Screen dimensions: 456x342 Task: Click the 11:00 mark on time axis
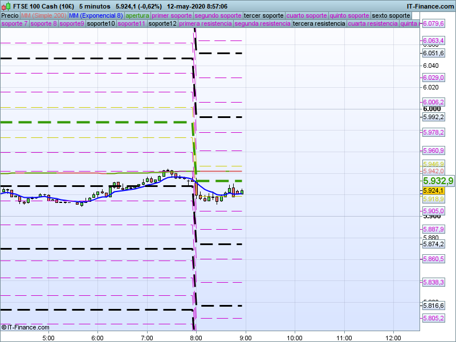pos(344,337)
